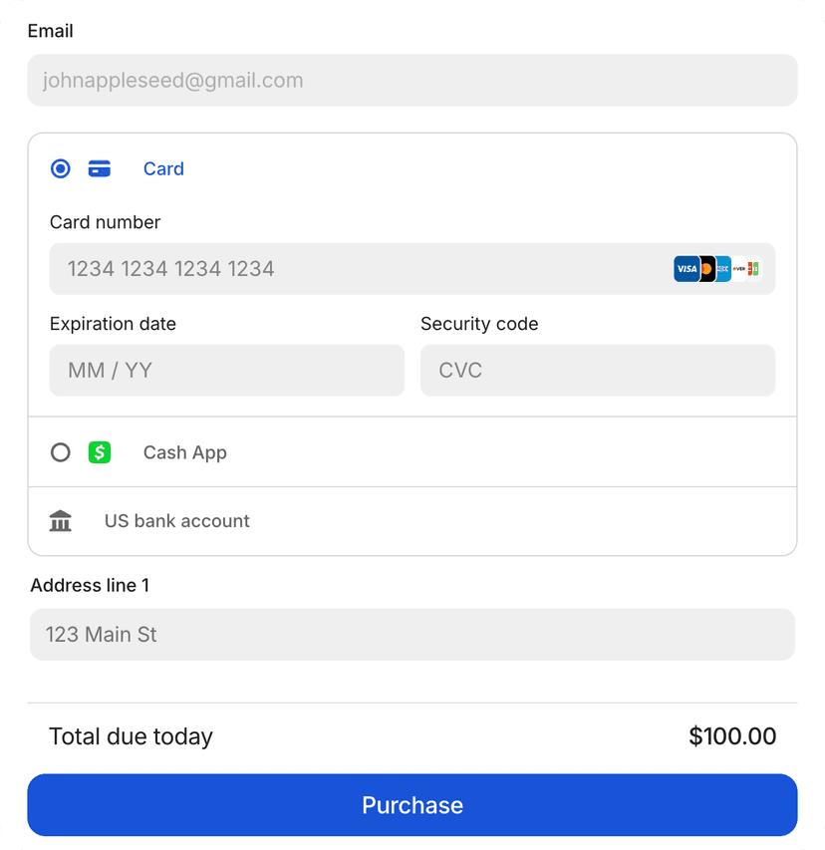Focus the Expiration date MM / YY field
Screen dimensions: 825x850
(227, 371)
